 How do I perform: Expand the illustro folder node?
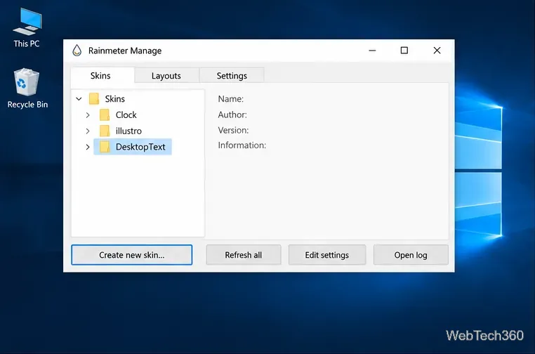[88, 131]
